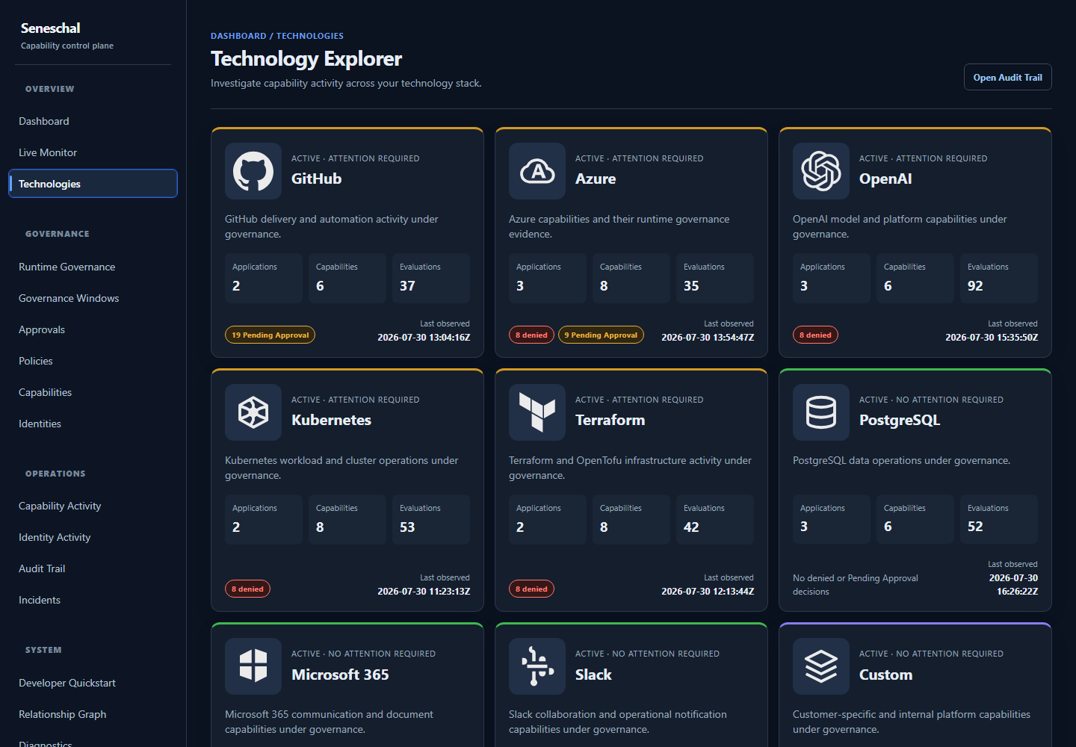Click the Dashboard breadcrumb link
Screen dimensions: 1076x747
pos(238,36)
